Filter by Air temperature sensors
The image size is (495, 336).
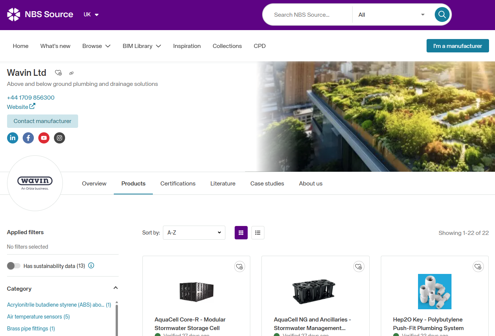tap(38, 317)
